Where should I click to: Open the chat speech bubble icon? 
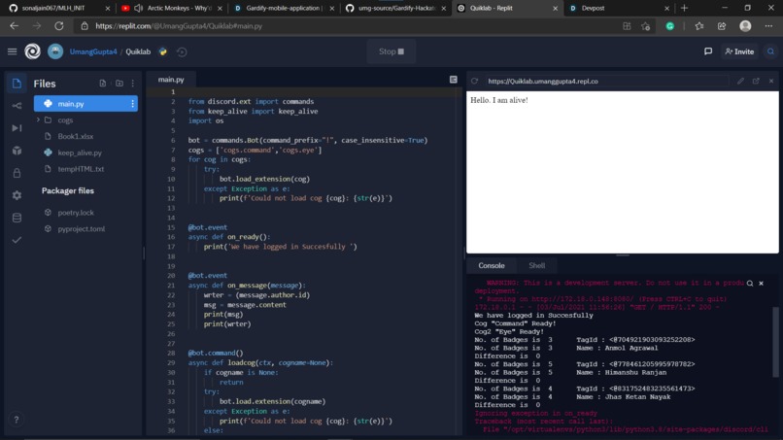tap(708, 51)
